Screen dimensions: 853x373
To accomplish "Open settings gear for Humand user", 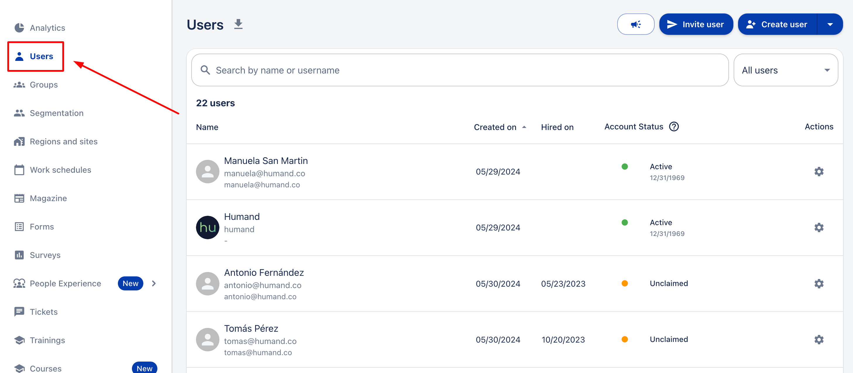I will (x=818, y=227).
